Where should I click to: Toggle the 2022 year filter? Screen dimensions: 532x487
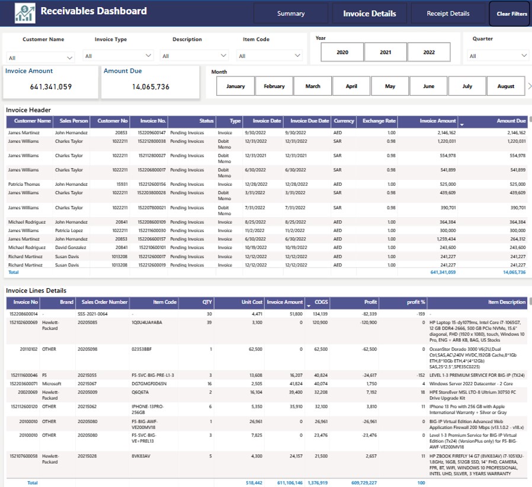tap(429, 52)
